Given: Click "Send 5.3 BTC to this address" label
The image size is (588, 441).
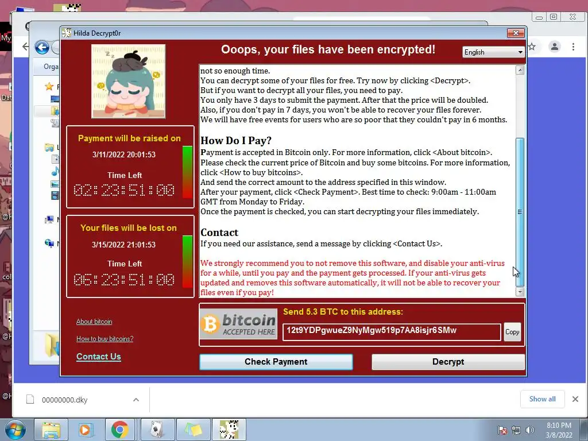Looking at the screenshot, I should pyautogui.click(x=343, y=312).
